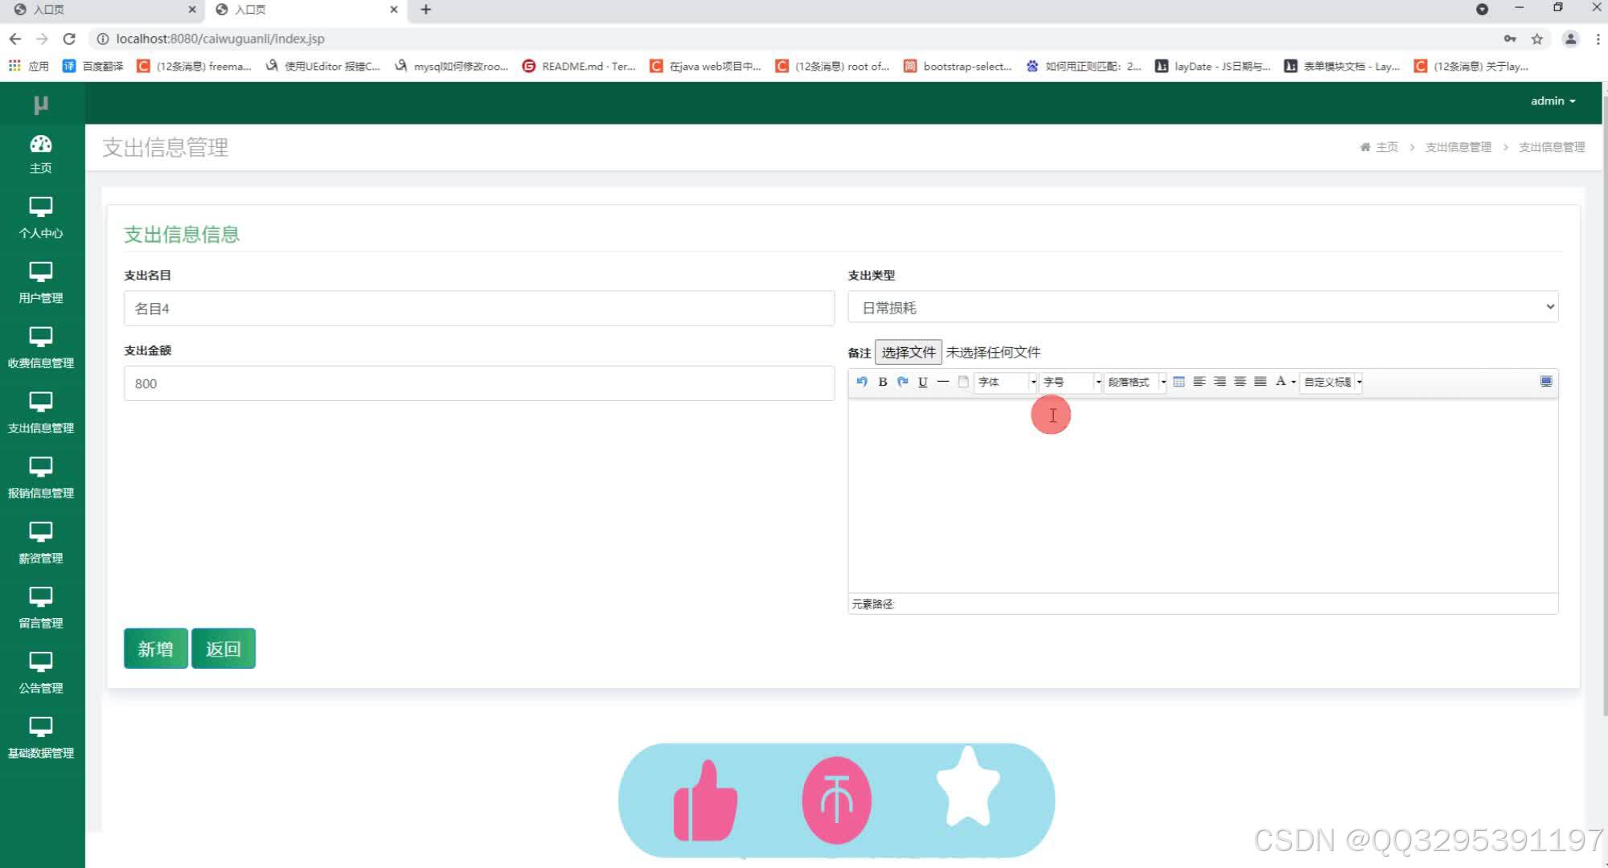This screenshot has height=868, width=1608.
Task: Open a new browser tab
Action: tap(426, 10)
